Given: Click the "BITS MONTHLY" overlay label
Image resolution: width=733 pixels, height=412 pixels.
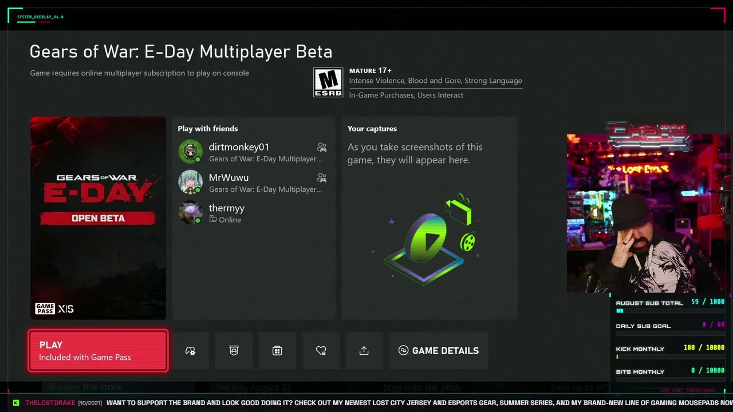Looking at the screenshot, I should pyautogui.click(x=640, y=371).
